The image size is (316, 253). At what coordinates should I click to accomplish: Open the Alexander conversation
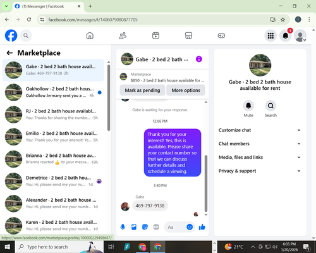click(x=53, y=204)
